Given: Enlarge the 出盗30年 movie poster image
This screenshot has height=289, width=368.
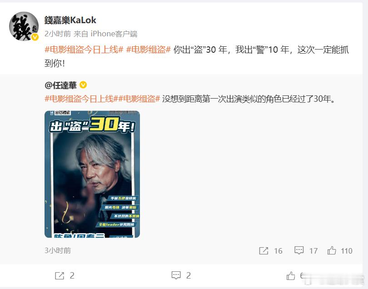Looking at the screenshot, I should pyautogui.click(x=92, y=174).
